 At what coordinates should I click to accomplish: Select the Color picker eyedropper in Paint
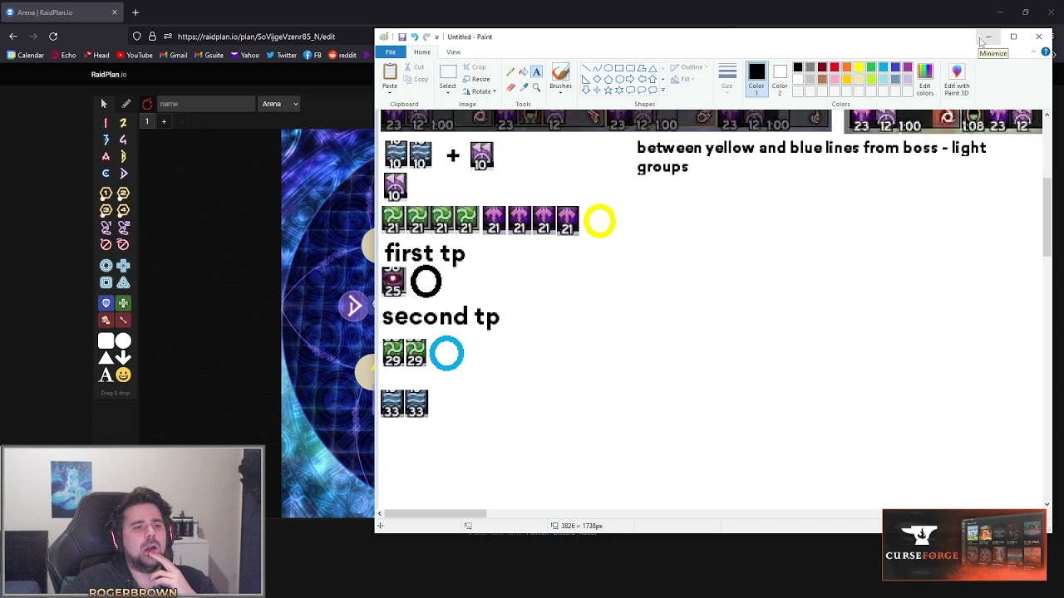click(524, 87)
